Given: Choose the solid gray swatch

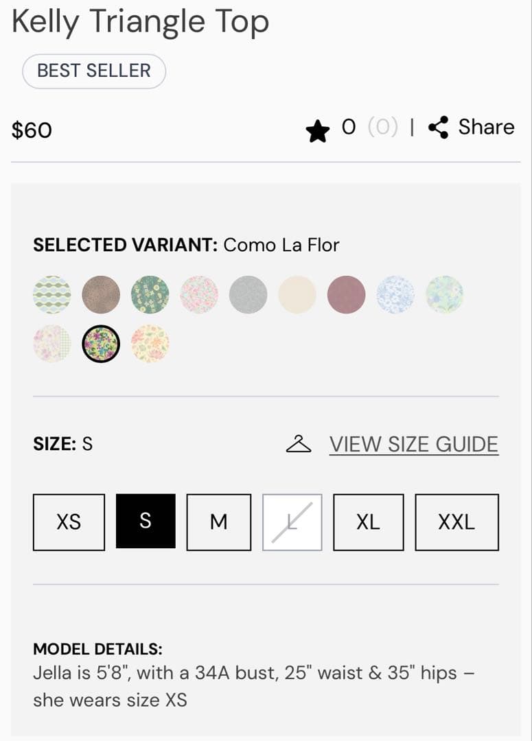Looking at the screenshot, I should [x=248, y=295].
